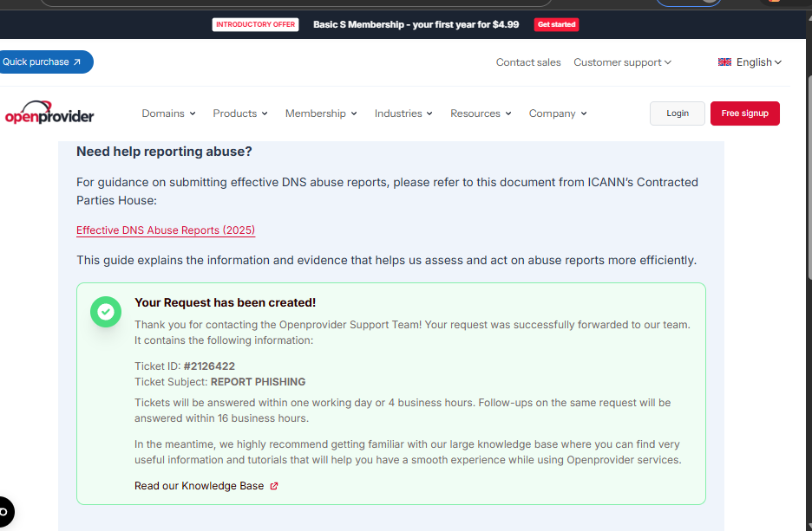The width and height of the screenshot is (812, 531).
Task: Open the Industries dropdown
Action: click(x=403, y=113)
